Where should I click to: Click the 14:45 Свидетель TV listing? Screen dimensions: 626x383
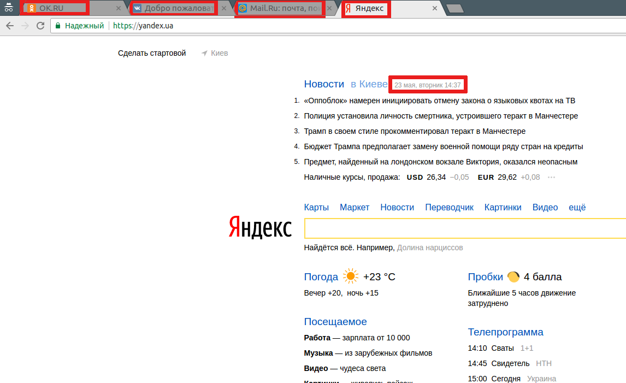pos(510,363)
